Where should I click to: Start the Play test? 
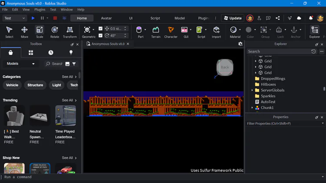click(33, 18)
